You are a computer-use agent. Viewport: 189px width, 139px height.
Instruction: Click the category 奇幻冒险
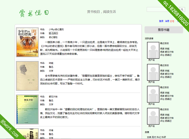click(53, 37)
